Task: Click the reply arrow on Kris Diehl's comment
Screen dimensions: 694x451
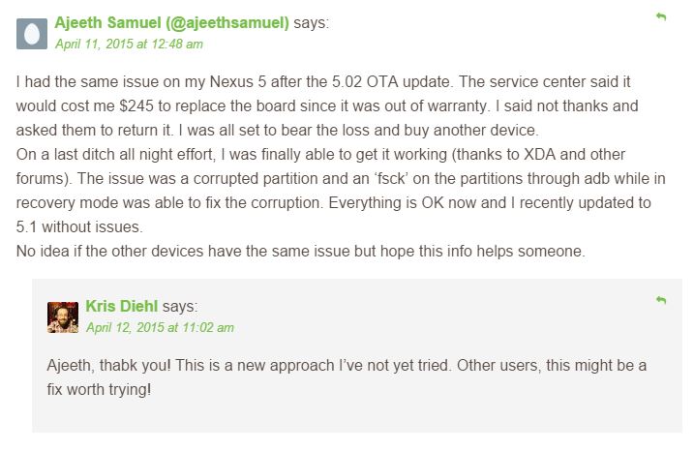Action: (x=661, y=301)
